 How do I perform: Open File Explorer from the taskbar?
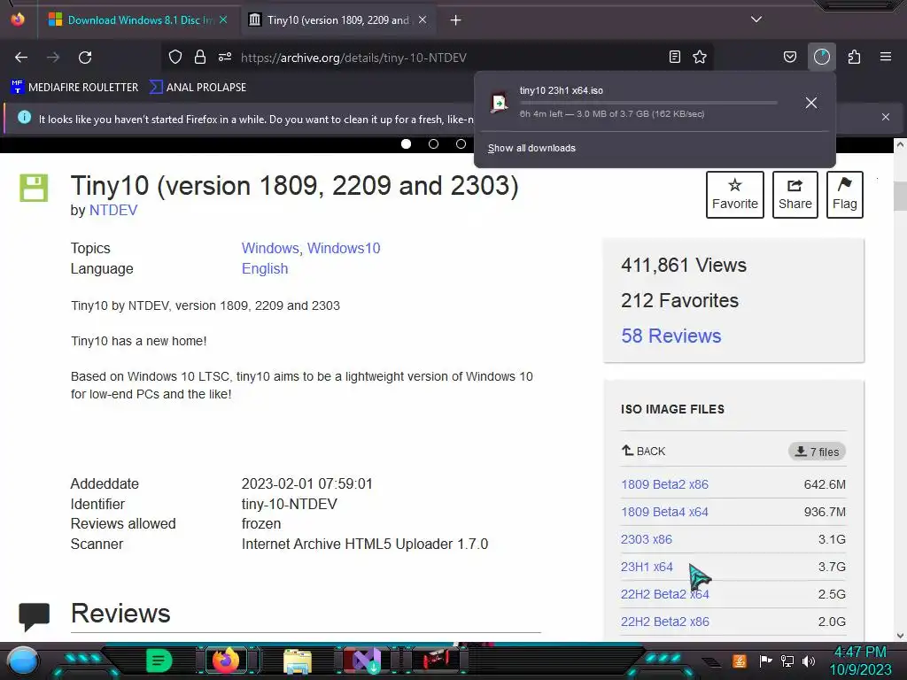(298, 661)
